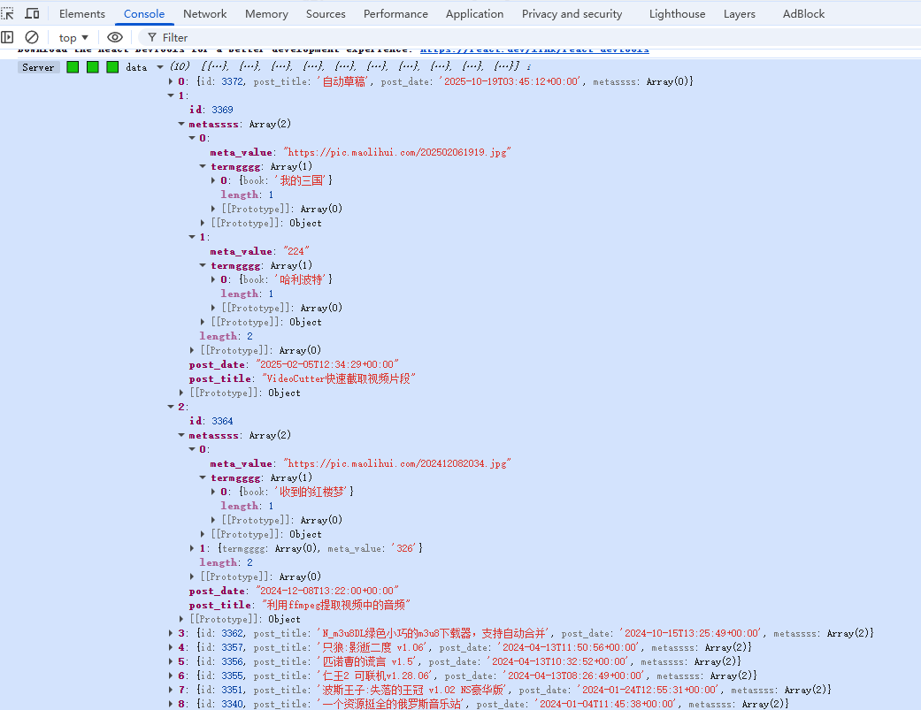Open the react devtools link
Image resolution: width=921 pixels, height=710 pixels.
pyautogui.click(x=534, y=50)
